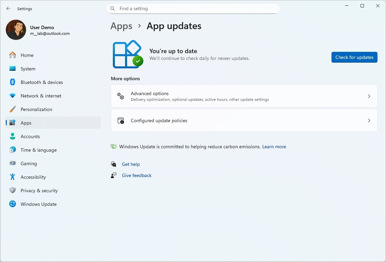Viewport: 386px width, 262px height.
Task: Open Windows Update from the sidebar
Action: click(x=39, y=204)
